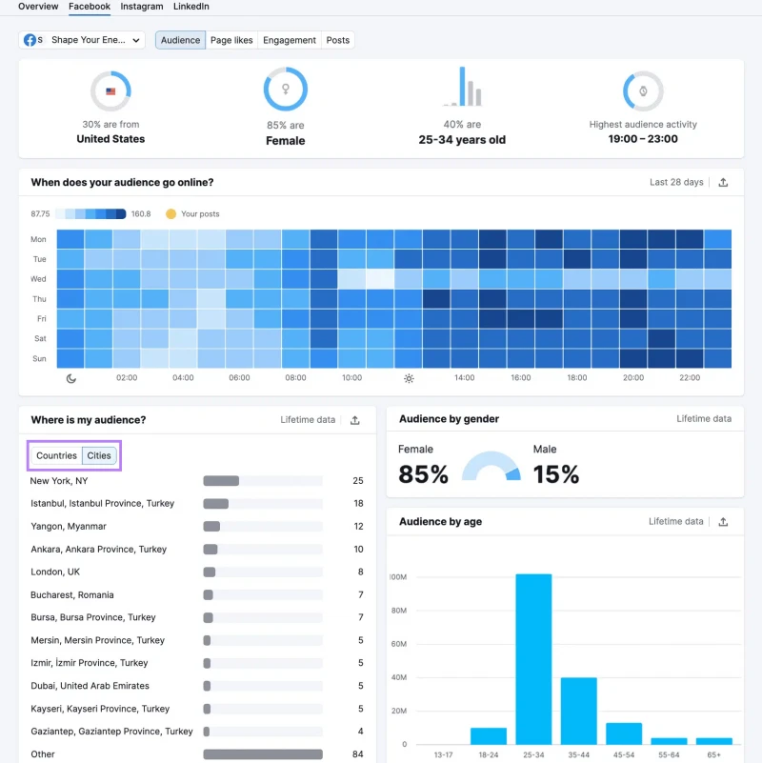Click the Highest audience activity 19:00 – 23:00 text
762x763 pixels.
coord(643,131)
